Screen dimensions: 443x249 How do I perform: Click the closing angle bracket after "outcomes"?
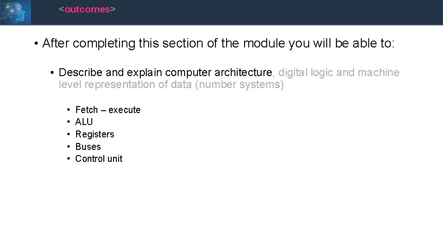pos(113,9)
